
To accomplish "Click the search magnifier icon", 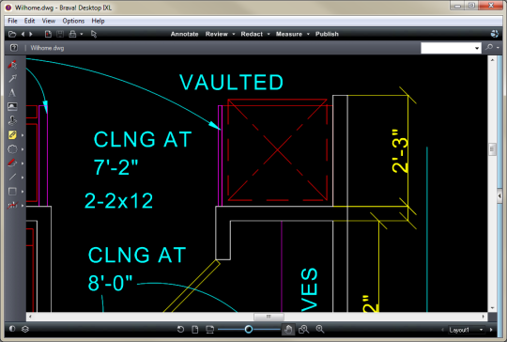I will (489, 48).
